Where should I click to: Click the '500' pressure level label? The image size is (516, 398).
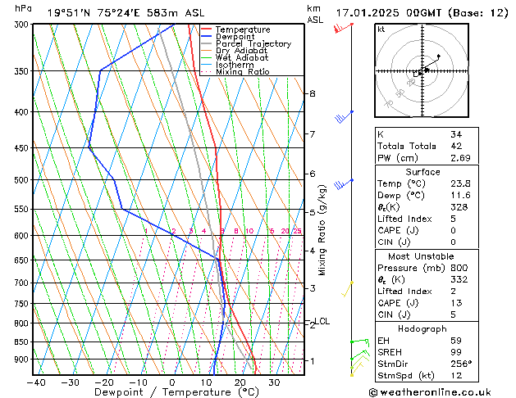coord(23,180)
